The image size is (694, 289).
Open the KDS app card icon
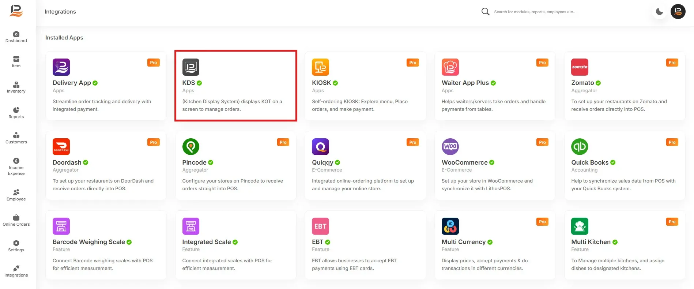coord(191,67)
